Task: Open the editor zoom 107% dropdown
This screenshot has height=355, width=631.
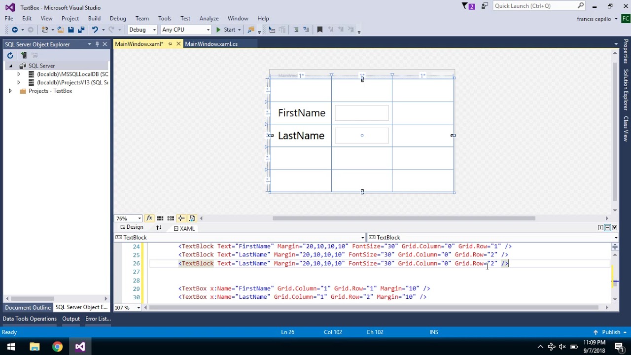Action: point(139,308)
